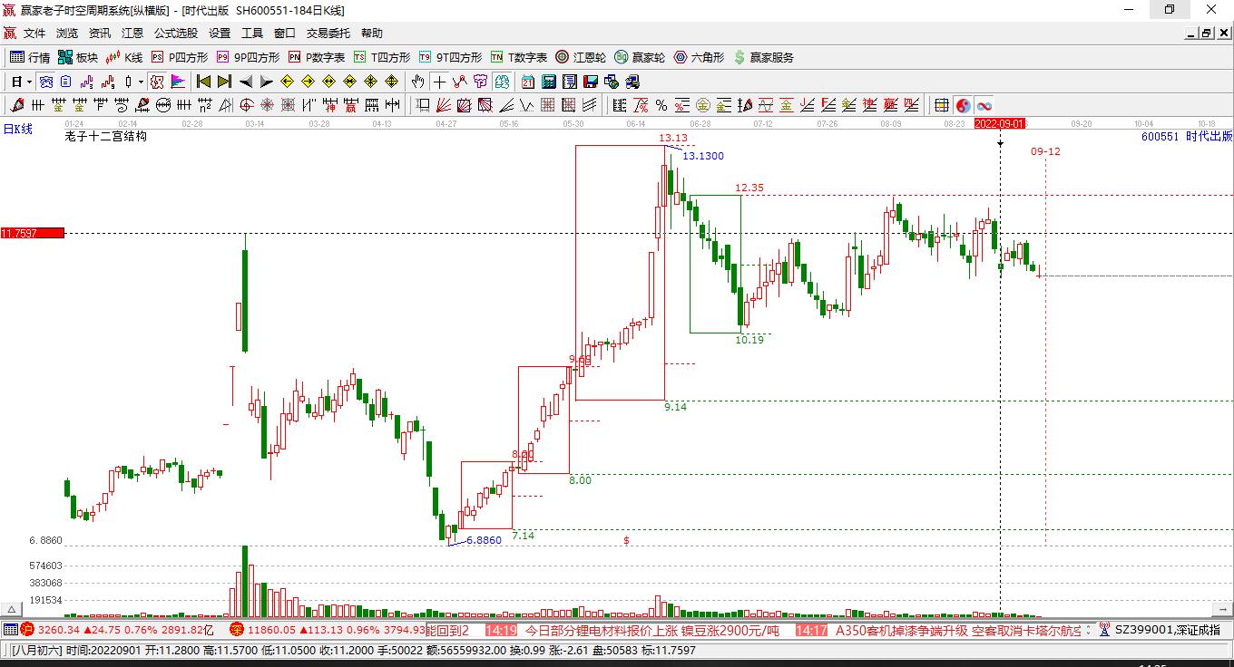Click the 2022-09-01 date marker
The width and height of the screenshot is (1234, 667).
point(1000,123)
